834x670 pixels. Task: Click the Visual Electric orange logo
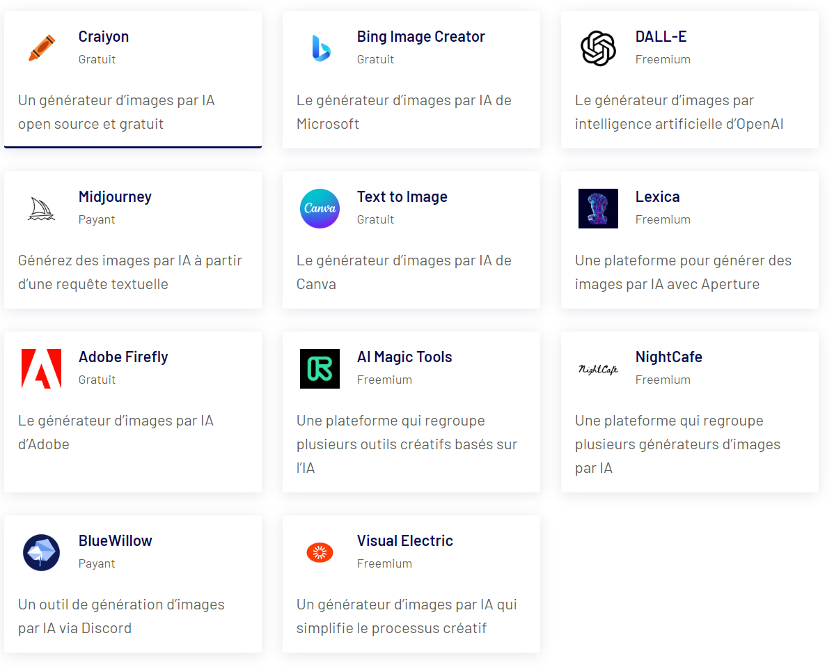(320, 552)
